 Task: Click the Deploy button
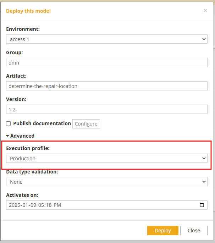click(163, 231)
